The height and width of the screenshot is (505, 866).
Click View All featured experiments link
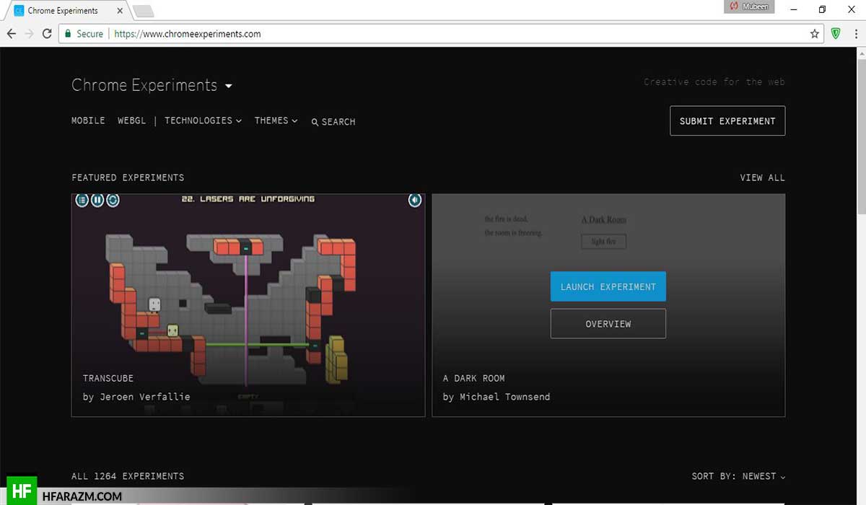762,177
